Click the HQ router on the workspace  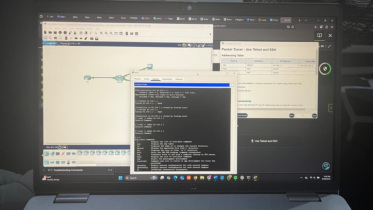tap(87, 77)
